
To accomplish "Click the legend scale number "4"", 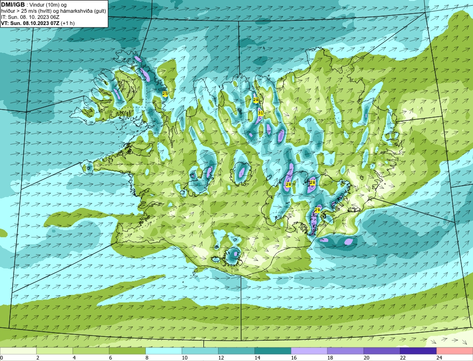I will coord(74,358).
